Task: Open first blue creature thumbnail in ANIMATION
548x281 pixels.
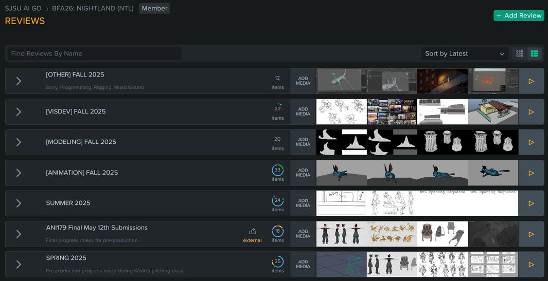Action: (341, 173)
